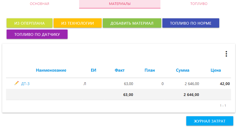Viewport: 236px width, 131px height.
Task: Click the pencil edit icon beside ДТ-3
Action: (x=16, y=83)
